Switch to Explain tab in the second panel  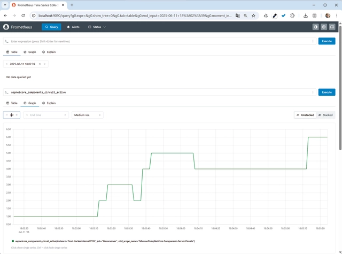coord(49,103)
